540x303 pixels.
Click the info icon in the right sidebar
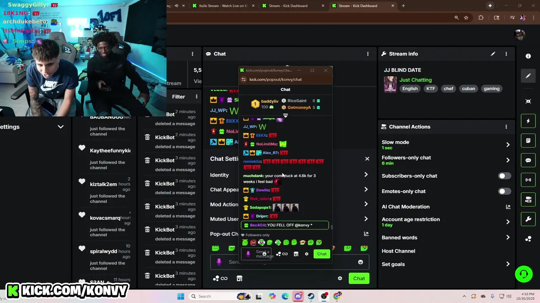(528, 56)
